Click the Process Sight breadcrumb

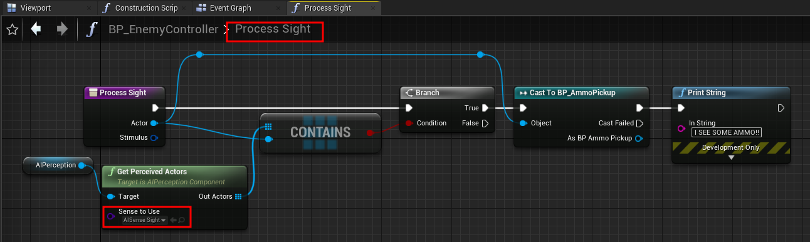click(273, 29)
